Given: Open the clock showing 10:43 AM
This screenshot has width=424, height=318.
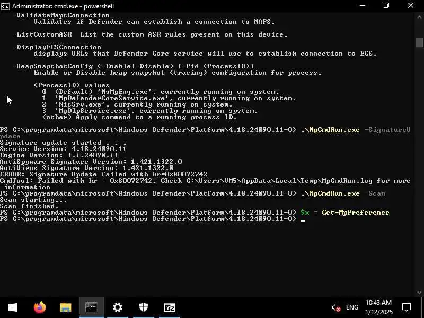Looking at the screenshot, I should (x=378, y=303).
